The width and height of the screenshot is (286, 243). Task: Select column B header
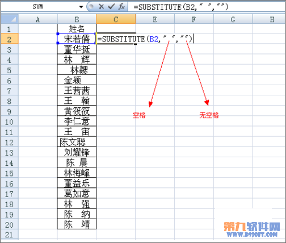click(77, 19)
